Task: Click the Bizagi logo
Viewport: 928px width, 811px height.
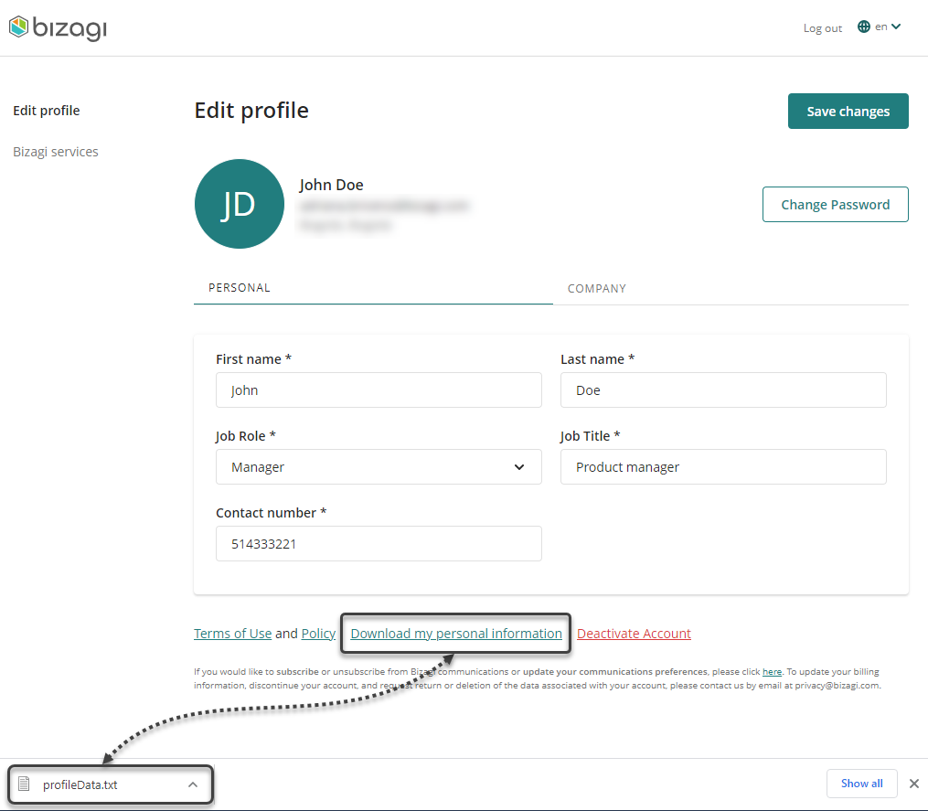Action: coord(58,27)
